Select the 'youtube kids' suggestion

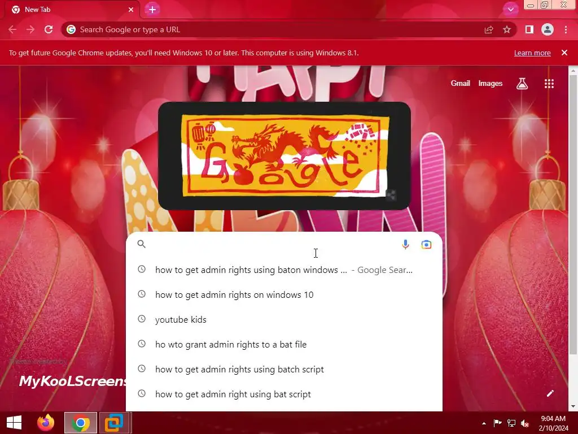point(284,319)
